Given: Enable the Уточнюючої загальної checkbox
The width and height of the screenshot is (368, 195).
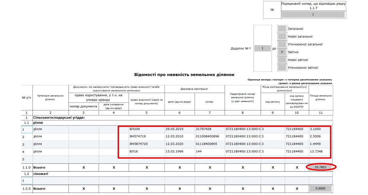Looking at the screenshot, I should [x=282, y=44].
